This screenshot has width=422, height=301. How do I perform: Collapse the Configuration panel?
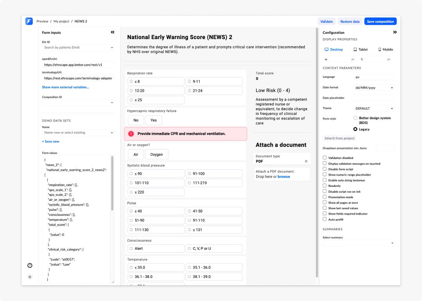tap(395, 32)
